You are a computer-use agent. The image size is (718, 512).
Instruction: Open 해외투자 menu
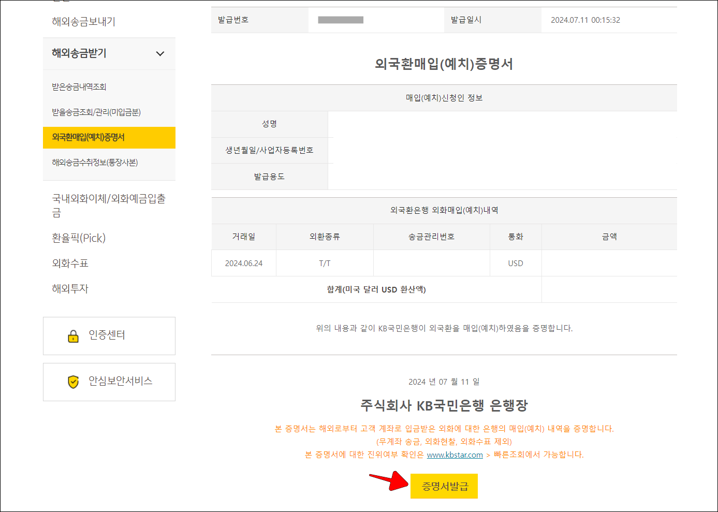pos(70,289)
